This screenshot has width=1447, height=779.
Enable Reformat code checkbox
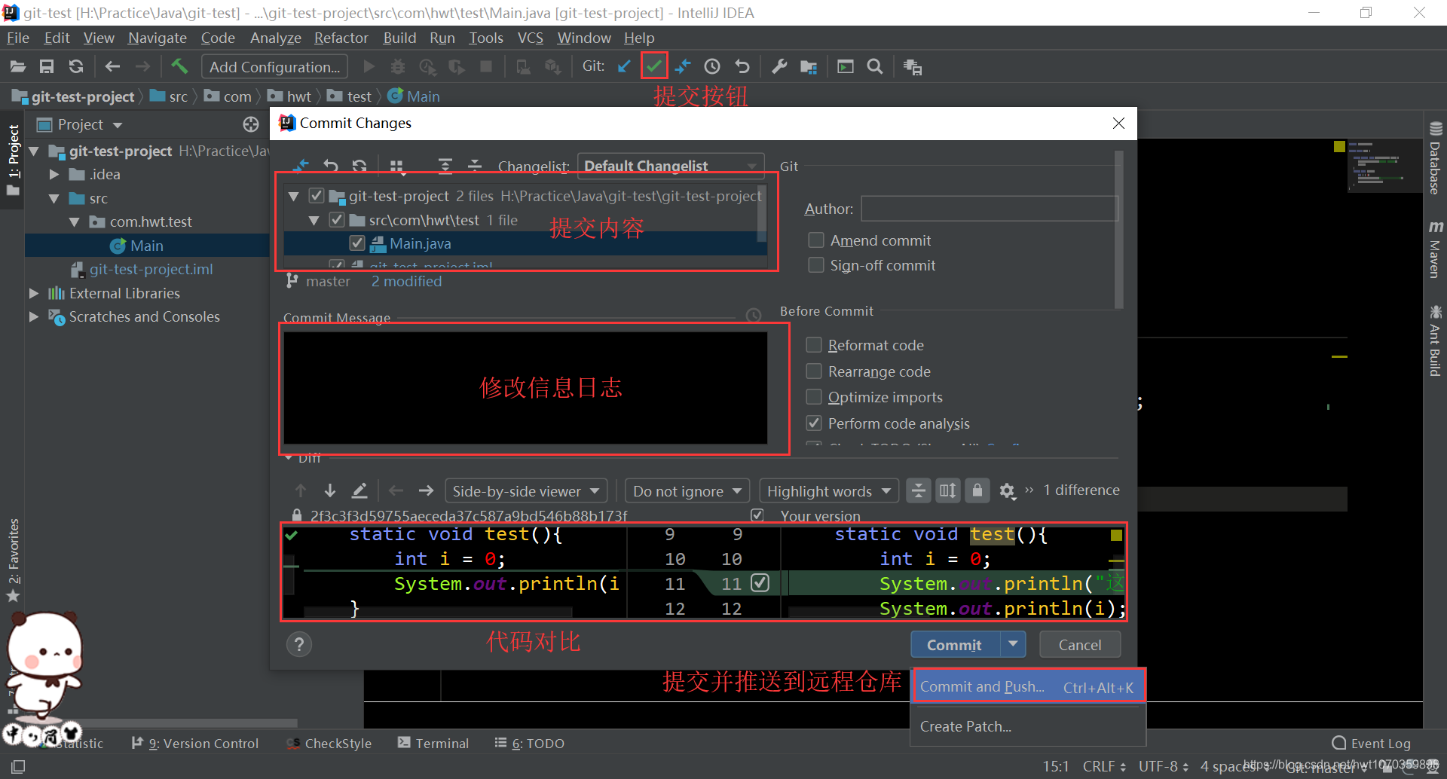[814, 345]
